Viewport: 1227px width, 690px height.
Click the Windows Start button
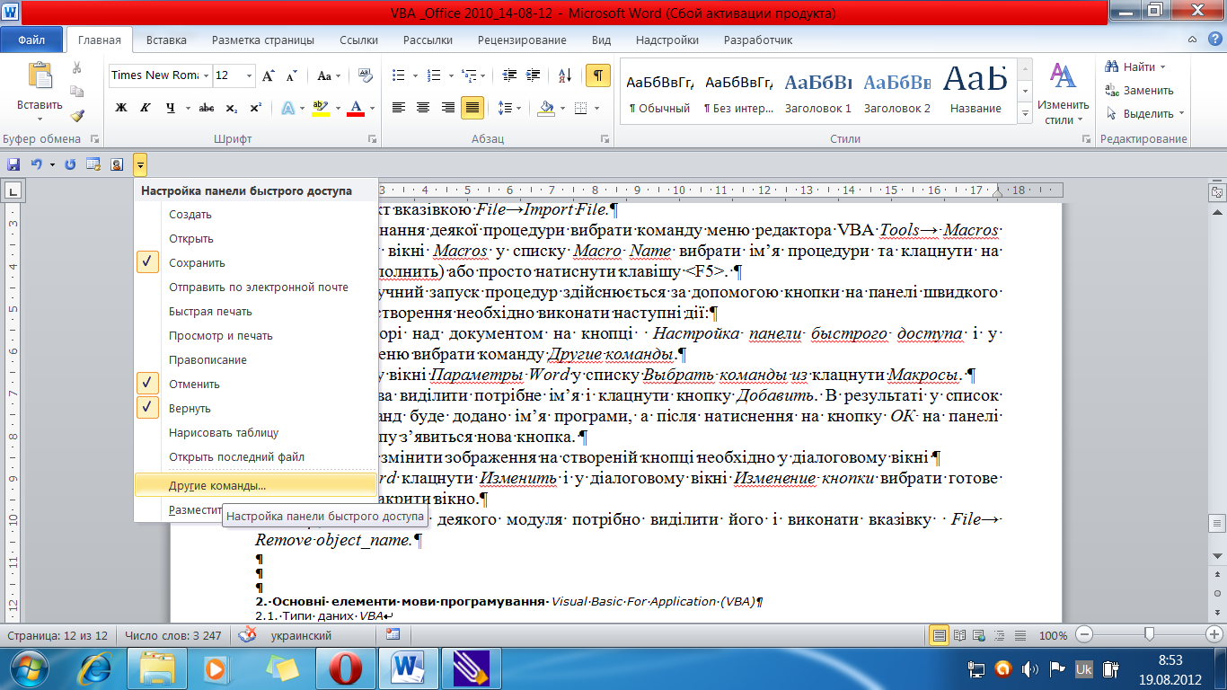click(x=29, y=669)
